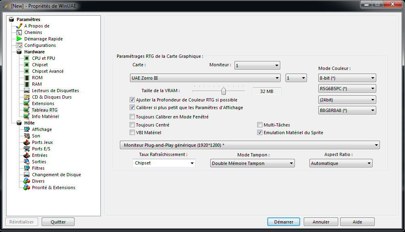Image resolution: width=405 pixels, height=232 pixels.
Task: Open the Double Mémoire Tampon dropdown
Action: [252, 163]
